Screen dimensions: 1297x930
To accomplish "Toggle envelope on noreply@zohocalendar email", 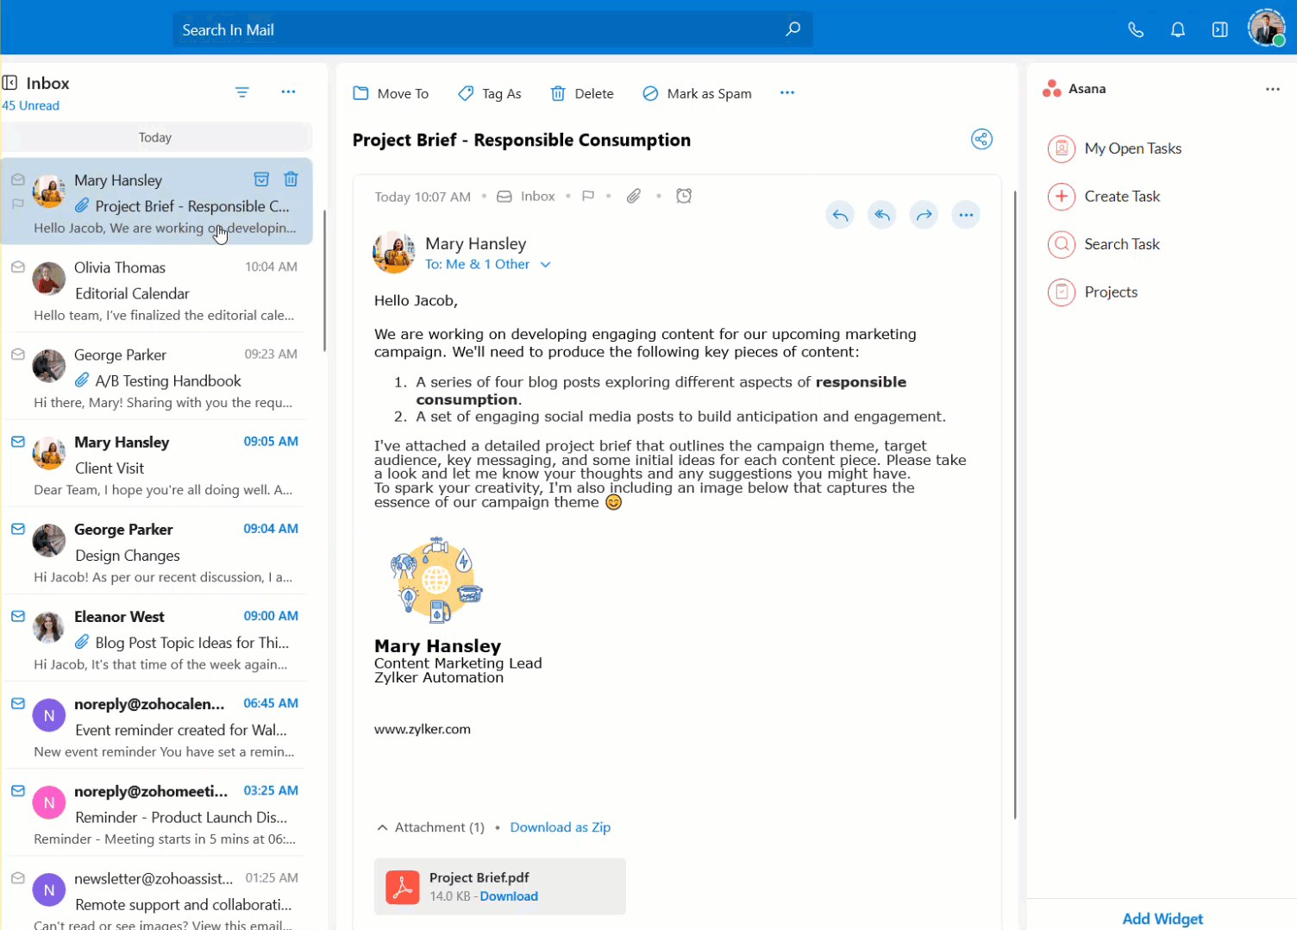I will click(17, 703).
